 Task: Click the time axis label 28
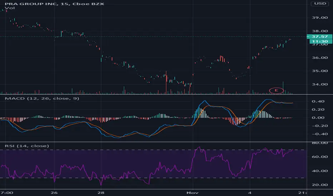pos(101,192)
